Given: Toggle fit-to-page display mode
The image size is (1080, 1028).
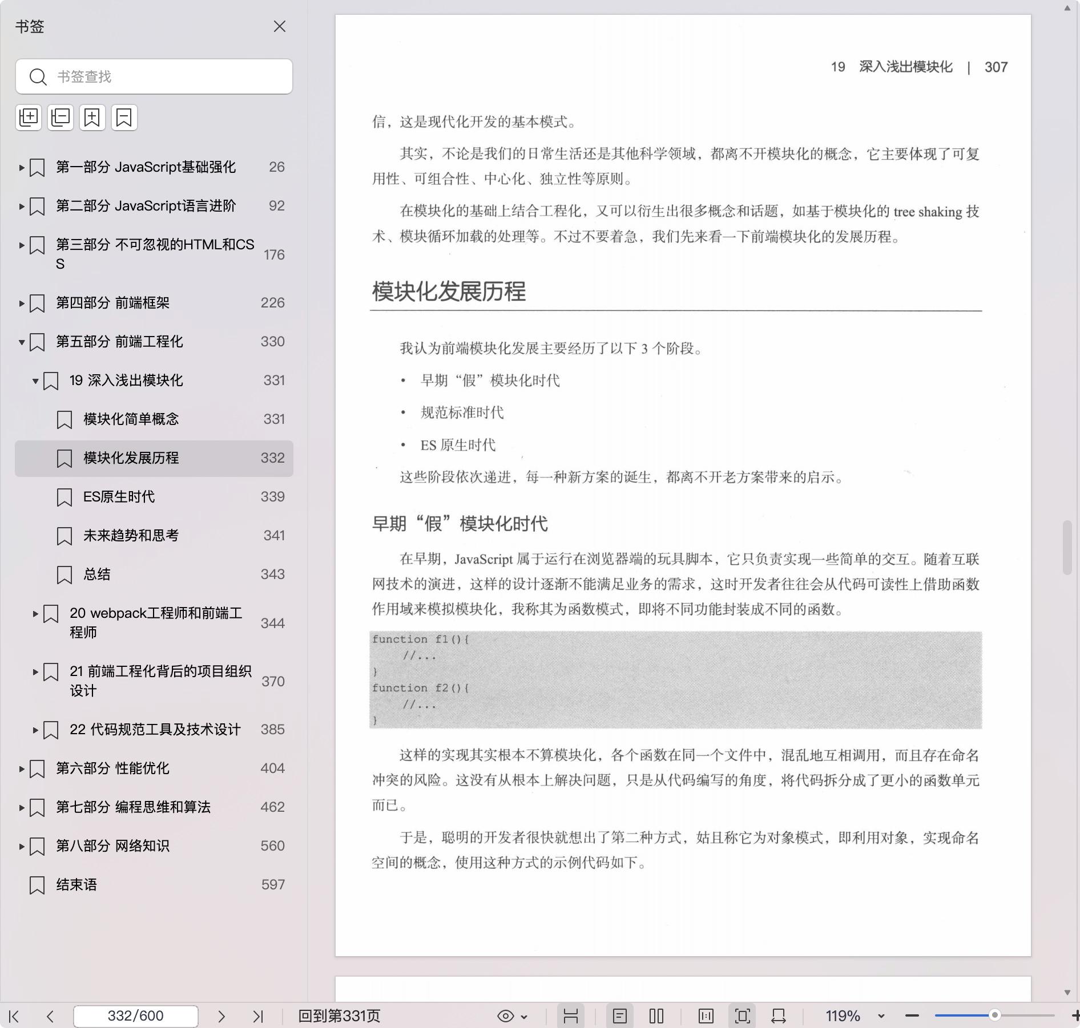Looking at the screenshot, I should click(x=743, y=1016).
